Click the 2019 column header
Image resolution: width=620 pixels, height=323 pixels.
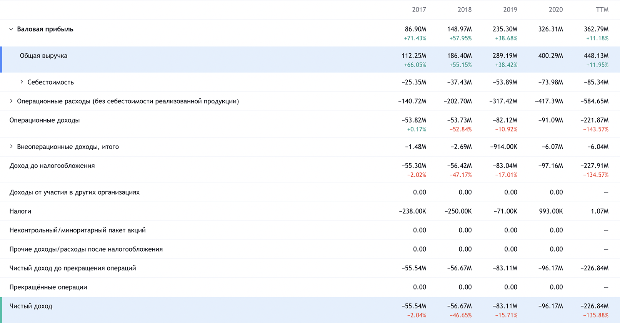(x=510, y=10)
